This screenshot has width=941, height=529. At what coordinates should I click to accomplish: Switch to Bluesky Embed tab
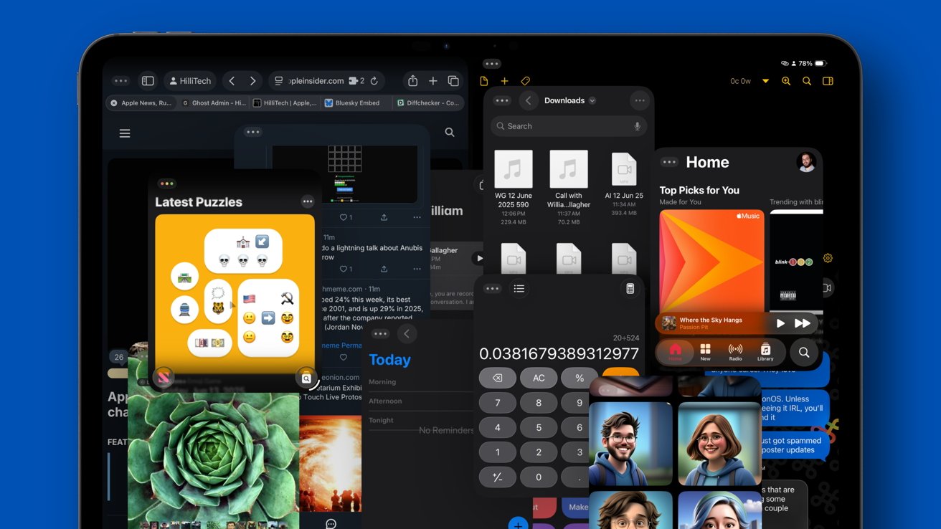pos(356,103)
